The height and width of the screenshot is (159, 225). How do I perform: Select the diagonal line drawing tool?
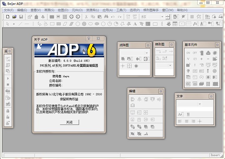(20, 24)
